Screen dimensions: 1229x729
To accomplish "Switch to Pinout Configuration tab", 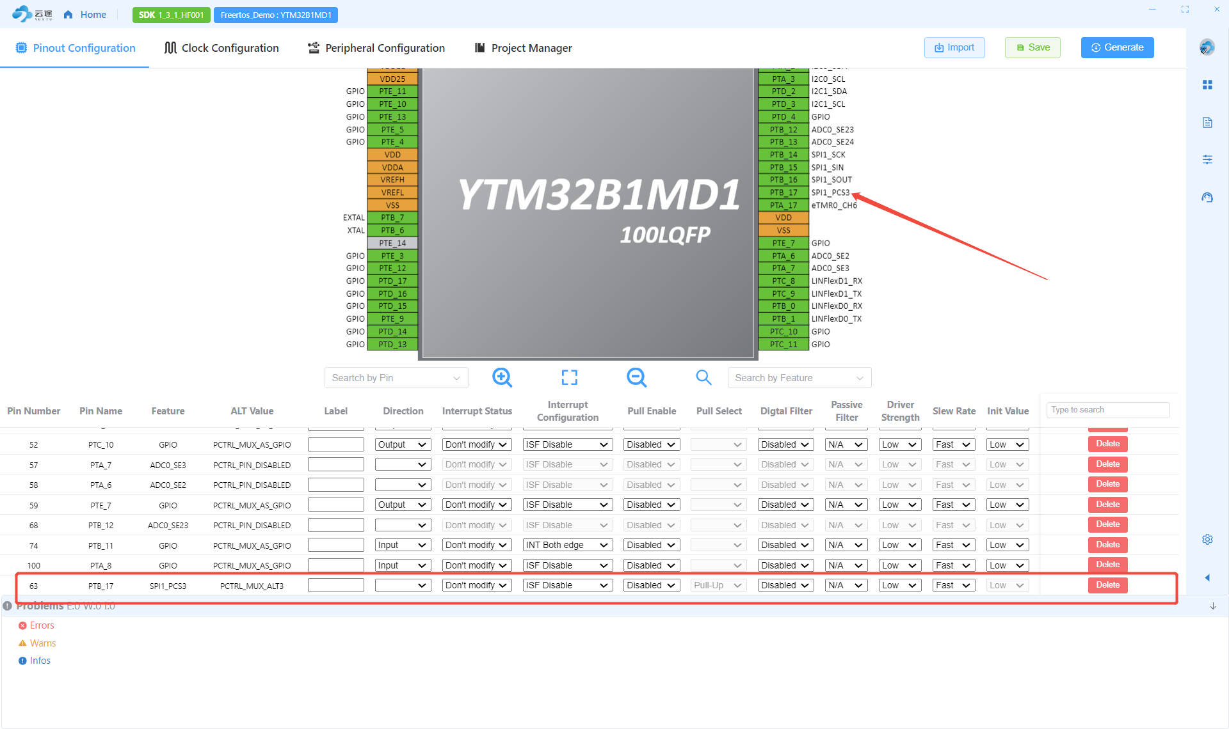I will point(75,48).
